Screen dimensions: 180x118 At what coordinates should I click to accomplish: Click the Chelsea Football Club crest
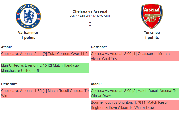28,16
